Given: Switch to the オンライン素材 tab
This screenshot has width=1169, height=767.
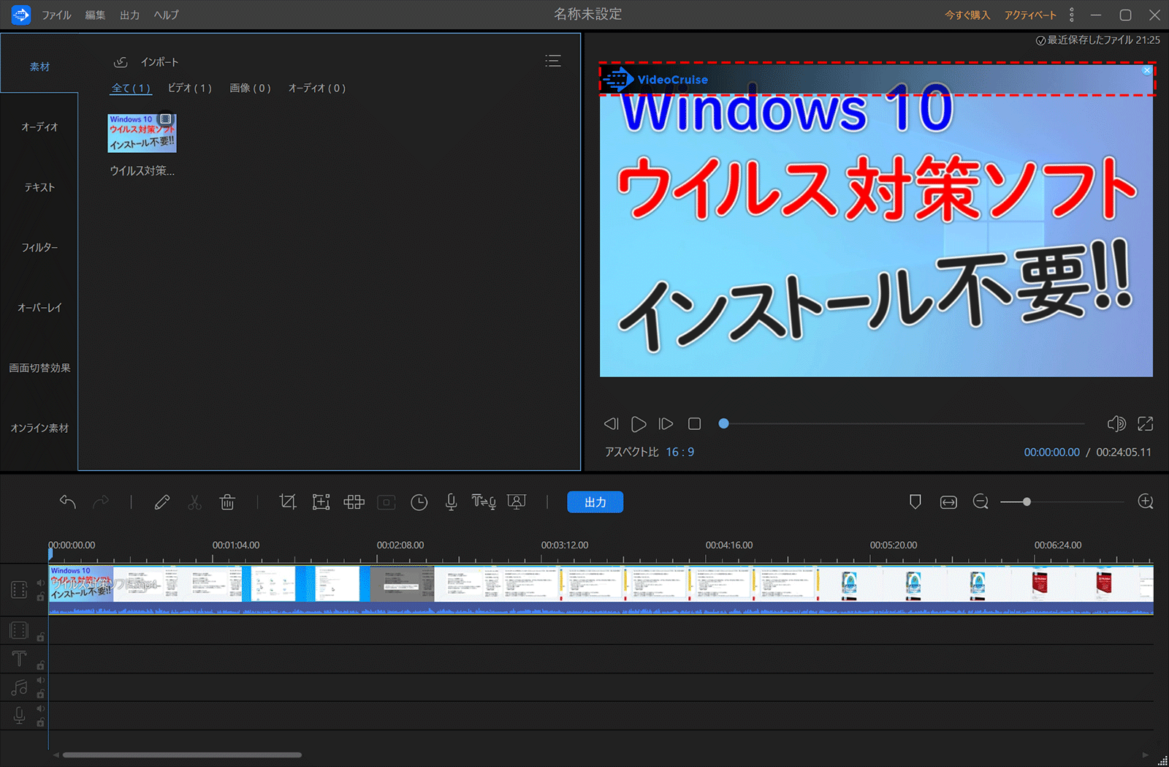Looking at the screenshot, I should 39,428.
